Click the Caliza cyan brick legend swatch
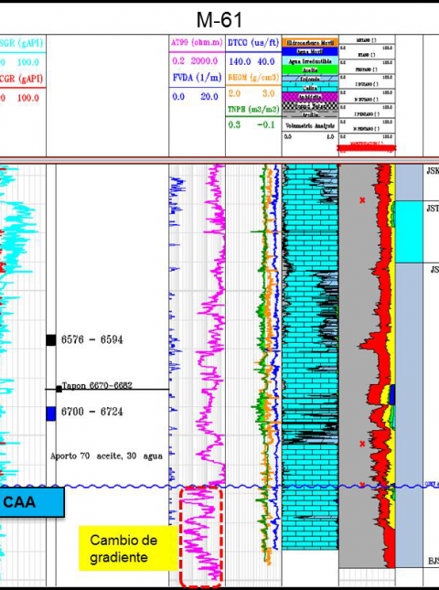The image size is (439, 590). pyautogui.click(x=310, y=88)
